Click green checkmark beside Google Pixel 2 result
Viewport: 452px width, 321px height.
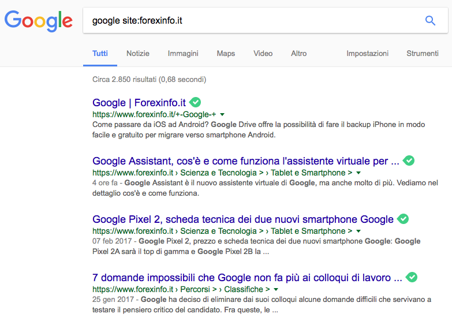coord(404,219)
